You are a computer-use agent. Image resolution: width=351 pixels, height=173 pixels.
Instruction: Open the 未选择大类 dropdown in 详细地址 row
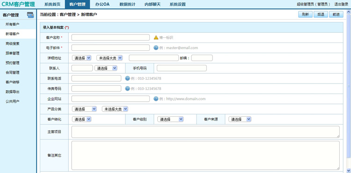(110, 58)
